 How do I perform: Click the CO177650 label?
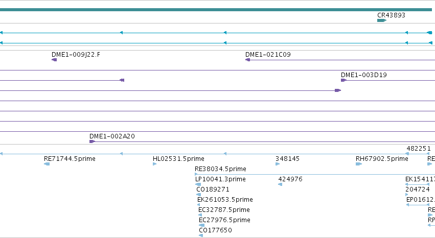tap(215, 230)
